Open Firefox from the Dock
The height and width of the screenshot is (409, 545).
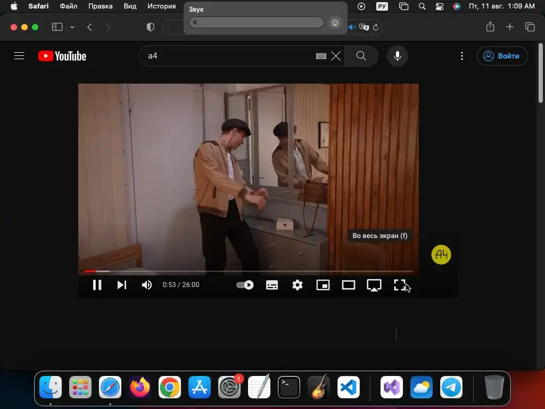click(140, 387)
